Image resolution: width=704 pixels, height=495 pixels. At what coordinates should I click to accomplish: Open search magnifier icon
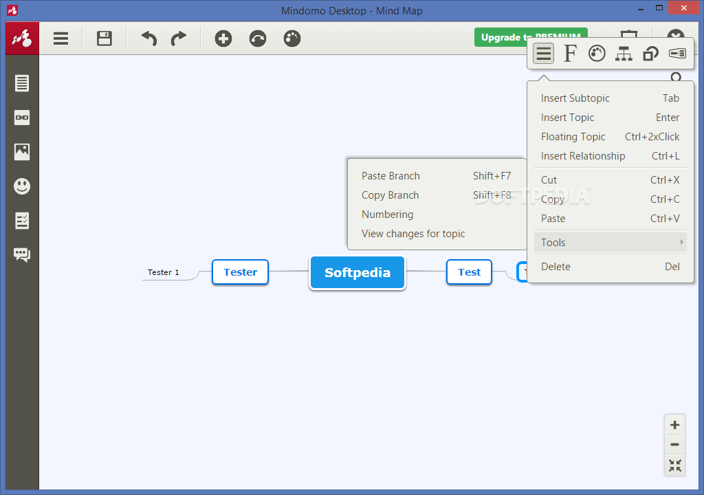676,77
